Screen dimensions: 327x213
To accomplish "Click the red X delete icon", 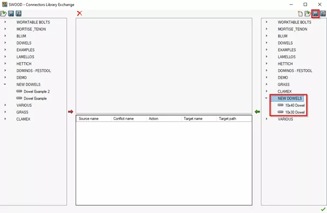I will [x=79, y=14].
